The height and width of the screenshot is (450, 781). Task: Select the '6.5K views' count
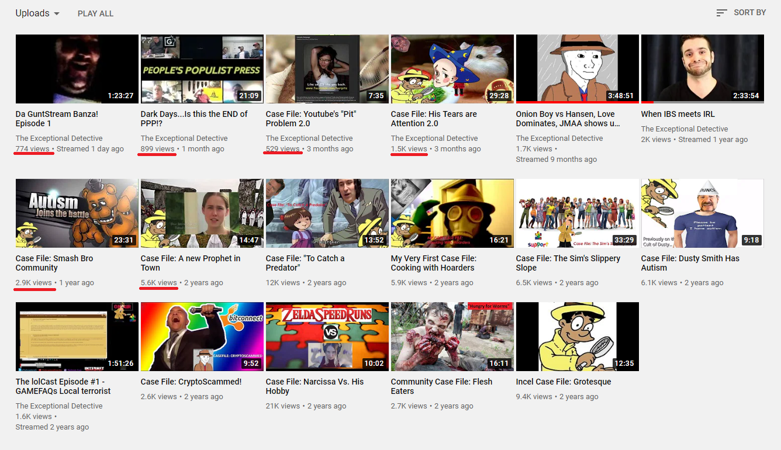coord(534,283)
